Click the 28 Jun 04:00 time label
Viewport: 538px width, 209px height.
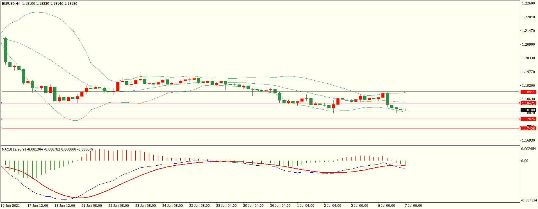click(226, 206)
